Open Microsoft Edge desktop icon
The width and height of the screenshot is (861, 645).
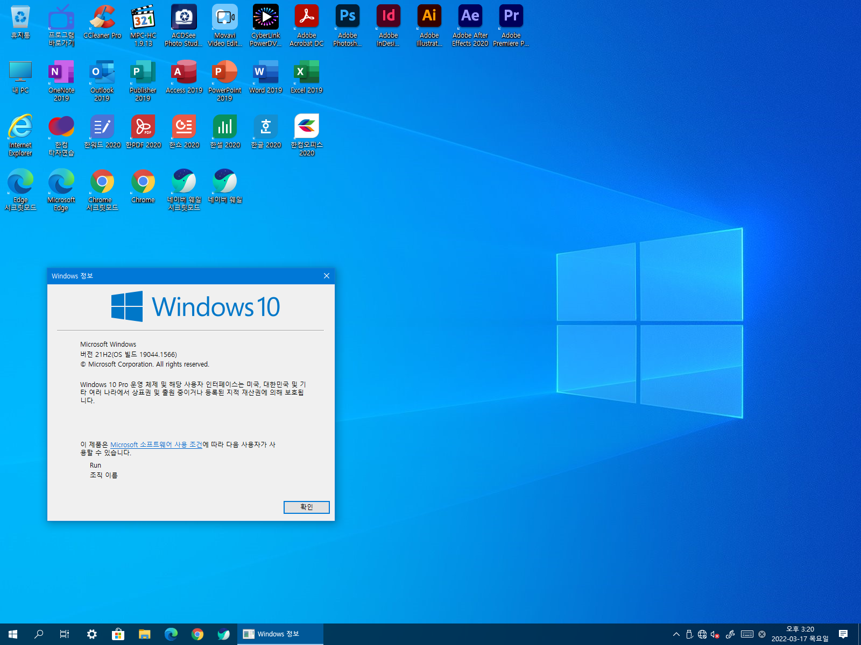coord(61,190)
